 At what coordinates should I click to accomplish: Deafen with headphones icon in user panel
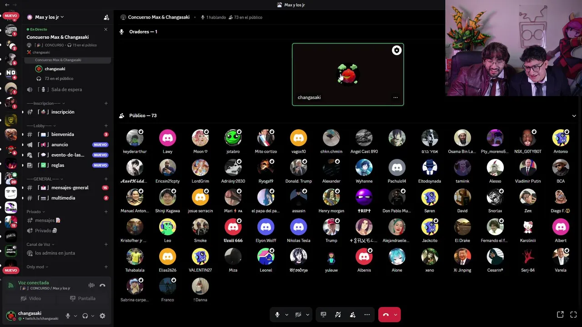click(85, 316)
